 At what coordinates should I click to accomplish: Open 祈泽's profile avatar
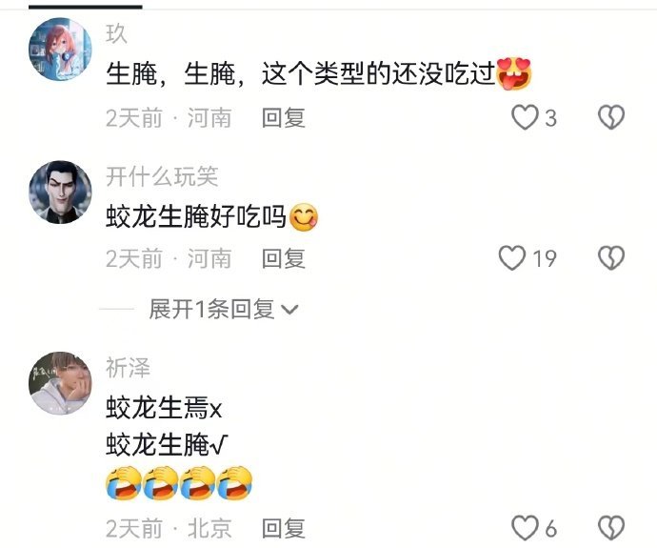[60, 383]
